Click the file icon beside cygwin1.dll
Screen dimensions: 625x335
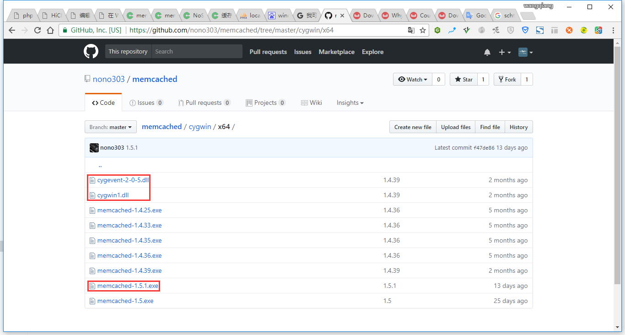coord(92,195)
